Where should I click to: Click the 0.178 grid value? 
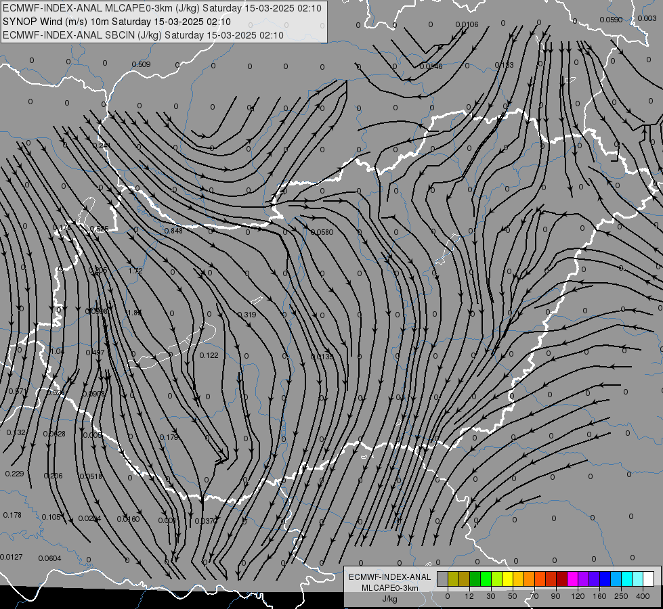coord(12,515)
